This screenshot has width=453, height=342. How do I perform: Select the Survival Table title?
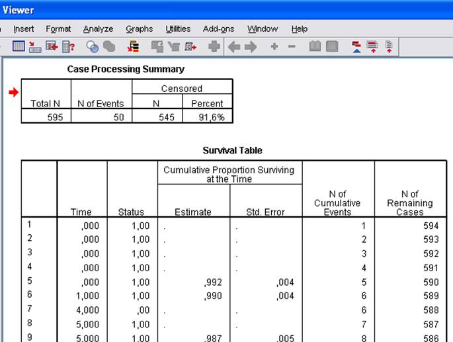[232, 150]
